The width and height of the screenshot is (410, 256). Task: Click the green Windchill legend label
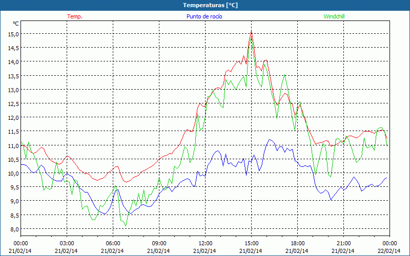click(x=334, y=16)
